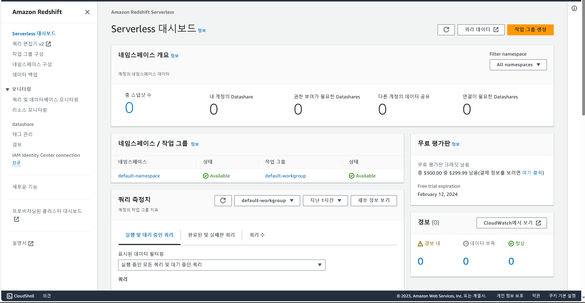
Task: Open 경보 in the sidebar navigation
Action: click(17, 145)
